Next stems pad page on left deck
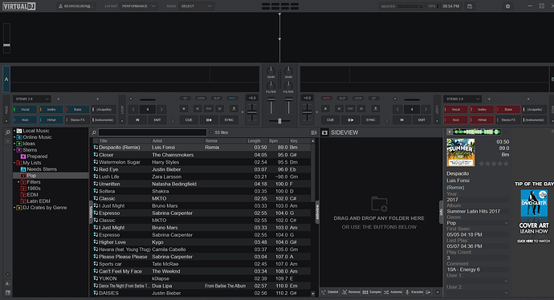554x300 pixels. [98, 99]
